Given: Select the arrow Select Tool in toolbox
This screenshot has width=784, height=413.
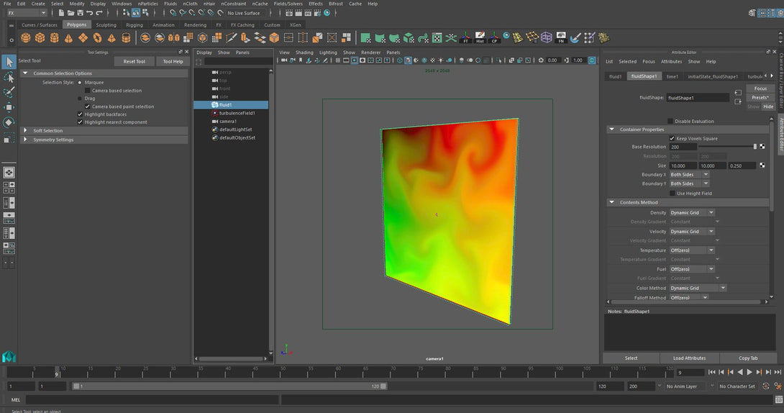Looking at the screenshot, I should coord(9,62).
